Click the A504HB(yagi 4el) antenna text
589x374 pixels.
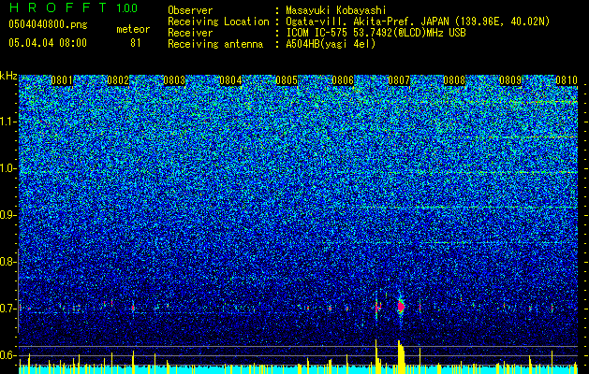click(331, 44)
